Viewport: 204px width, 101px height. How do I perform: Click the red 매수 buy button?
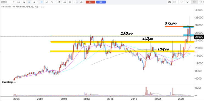90,2
